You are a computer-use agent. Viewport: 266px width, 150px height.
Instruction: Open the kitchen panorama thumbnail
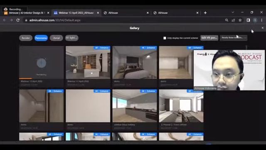[x=135, y=106]
